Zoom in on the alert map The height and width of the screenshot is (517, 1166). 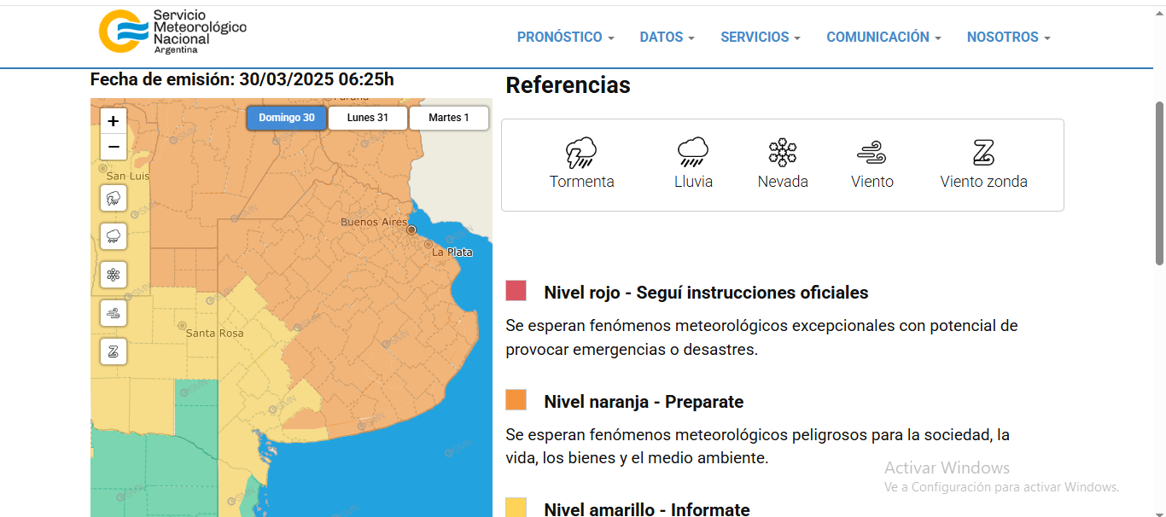(114, 121)
